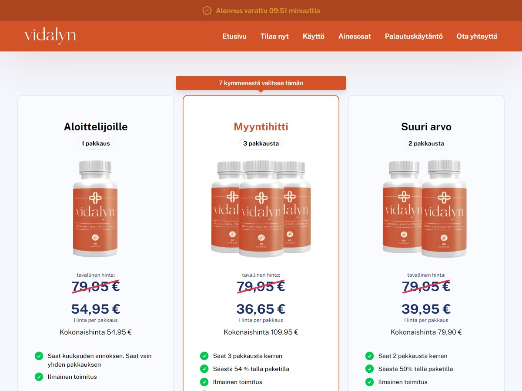Click the 39,95 € price per package

pyautogui.click(x=426, y=309)
